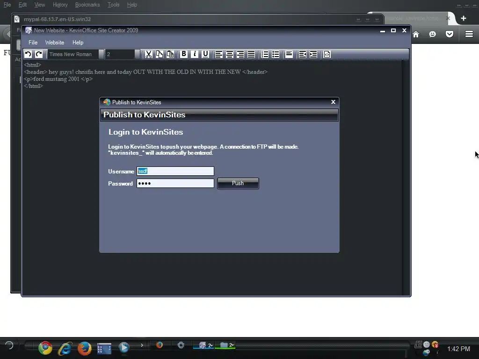Align text left

[x=219, y=54]
